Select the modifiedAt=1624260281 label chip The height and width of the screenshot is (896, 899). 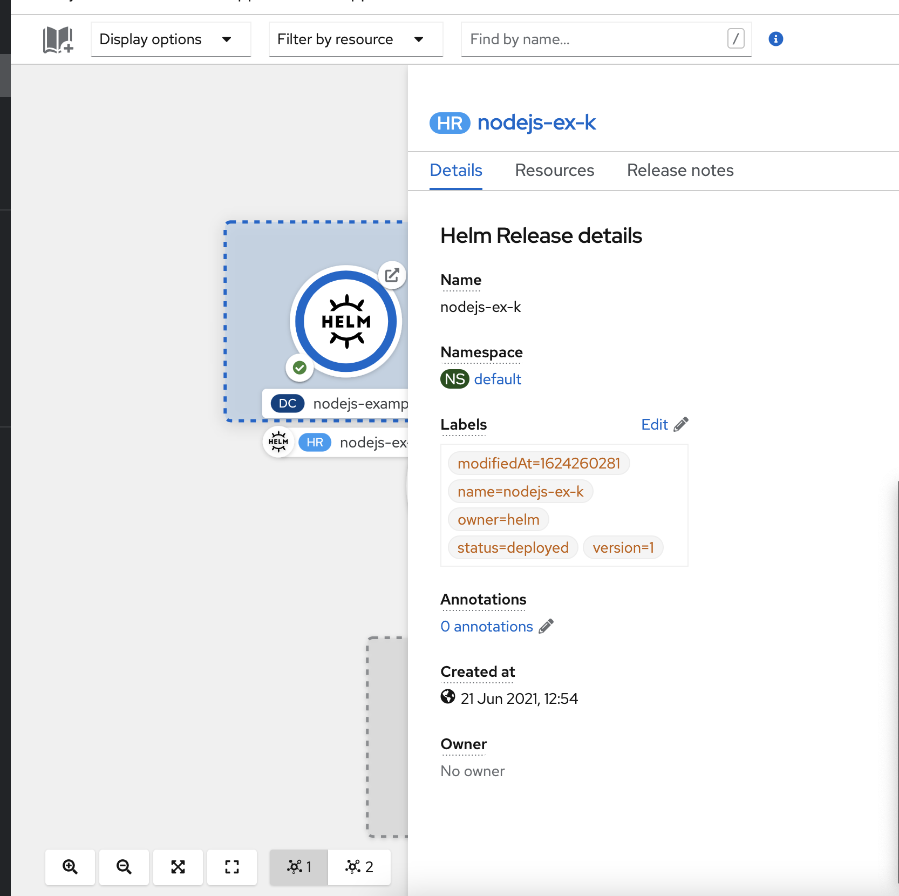(x=539, y=464)
